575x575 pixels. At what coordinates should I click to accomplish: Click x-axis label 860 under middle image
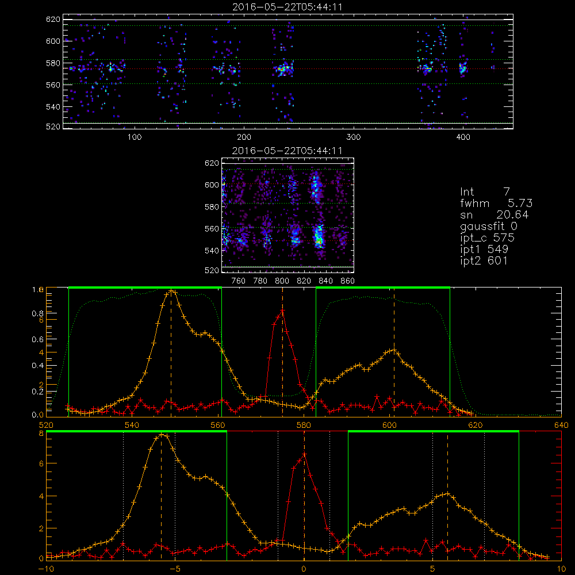click(348, 281)
